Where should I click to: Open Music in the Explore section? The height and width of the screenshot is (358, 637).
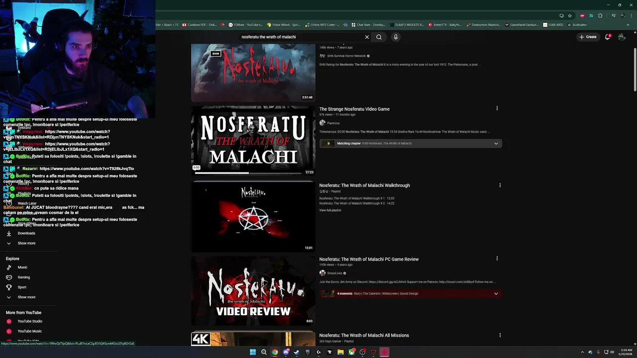pos(22,268)
